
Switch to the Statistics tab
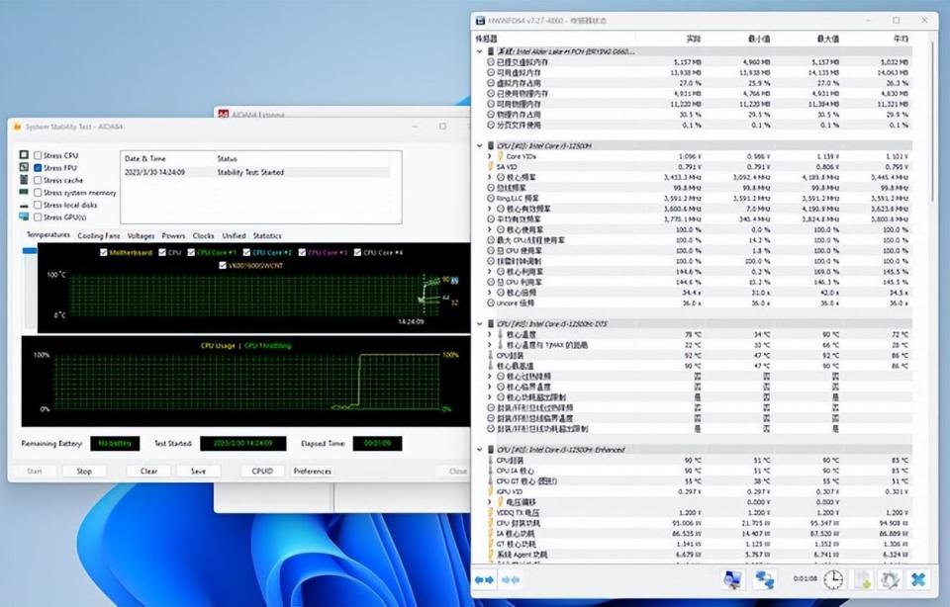[267, 236]
